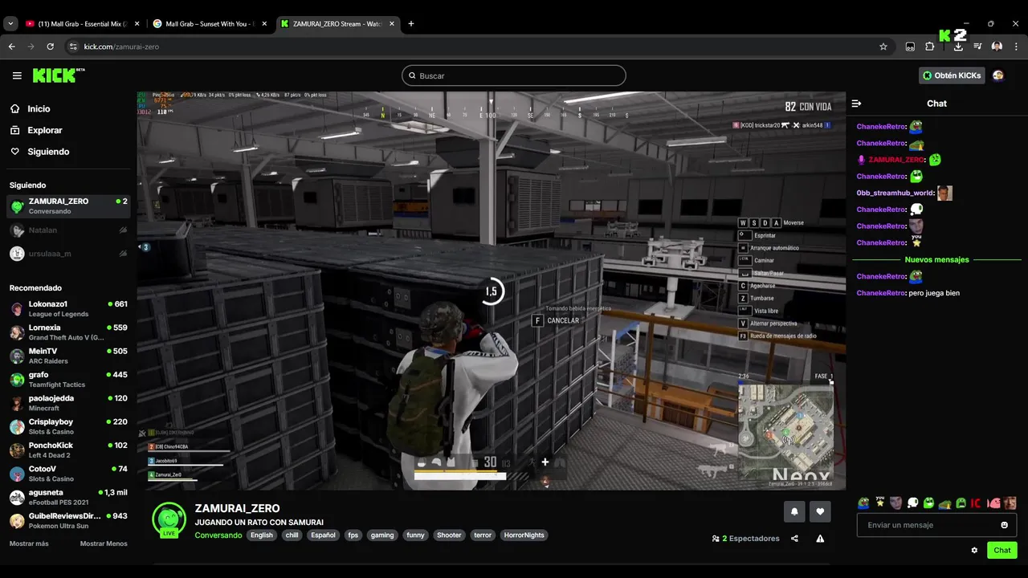1028x578 pixels.
Task: Open the Kick hamburger sidebar menu
Action: coord(17,75)
